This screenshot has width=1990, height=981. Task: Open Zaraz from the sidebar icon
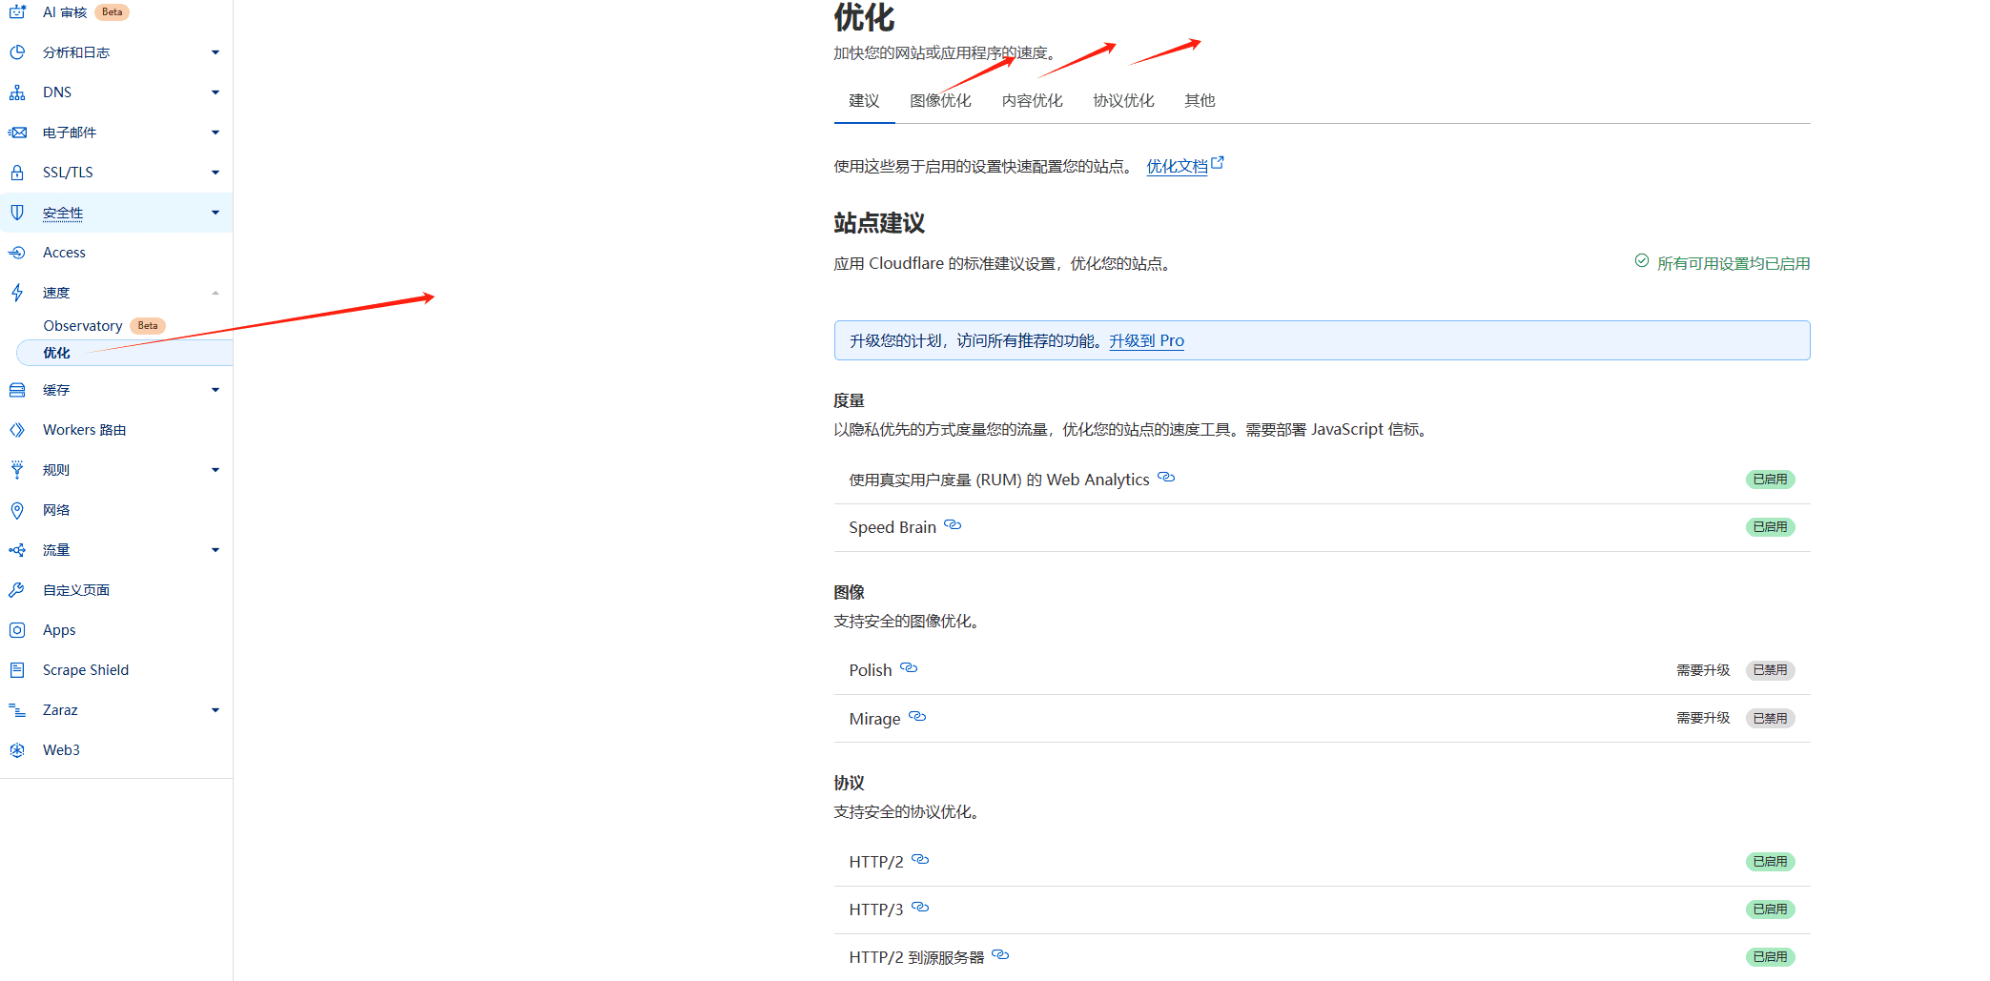(17, 709)
